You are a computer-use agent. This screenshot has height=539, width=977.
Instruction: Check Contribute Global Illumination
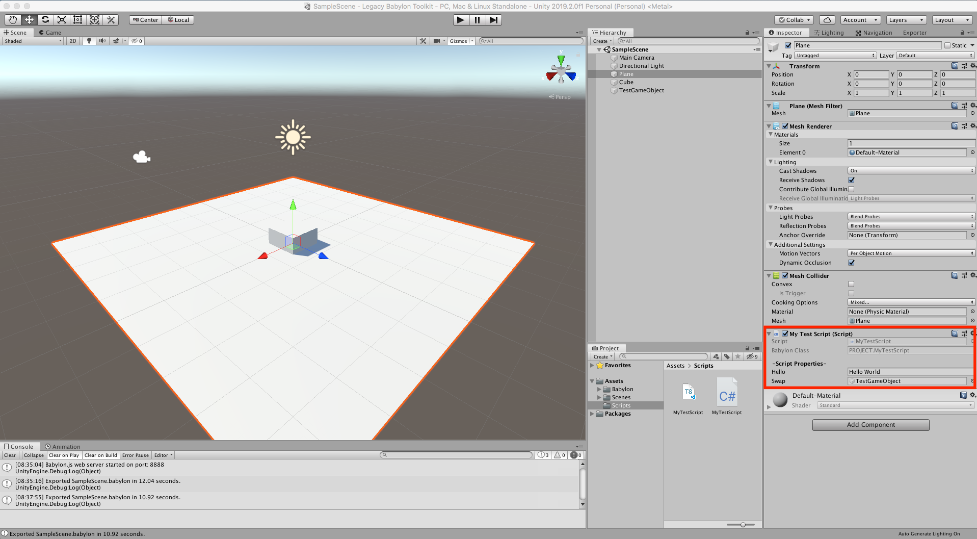pos(851,189)
